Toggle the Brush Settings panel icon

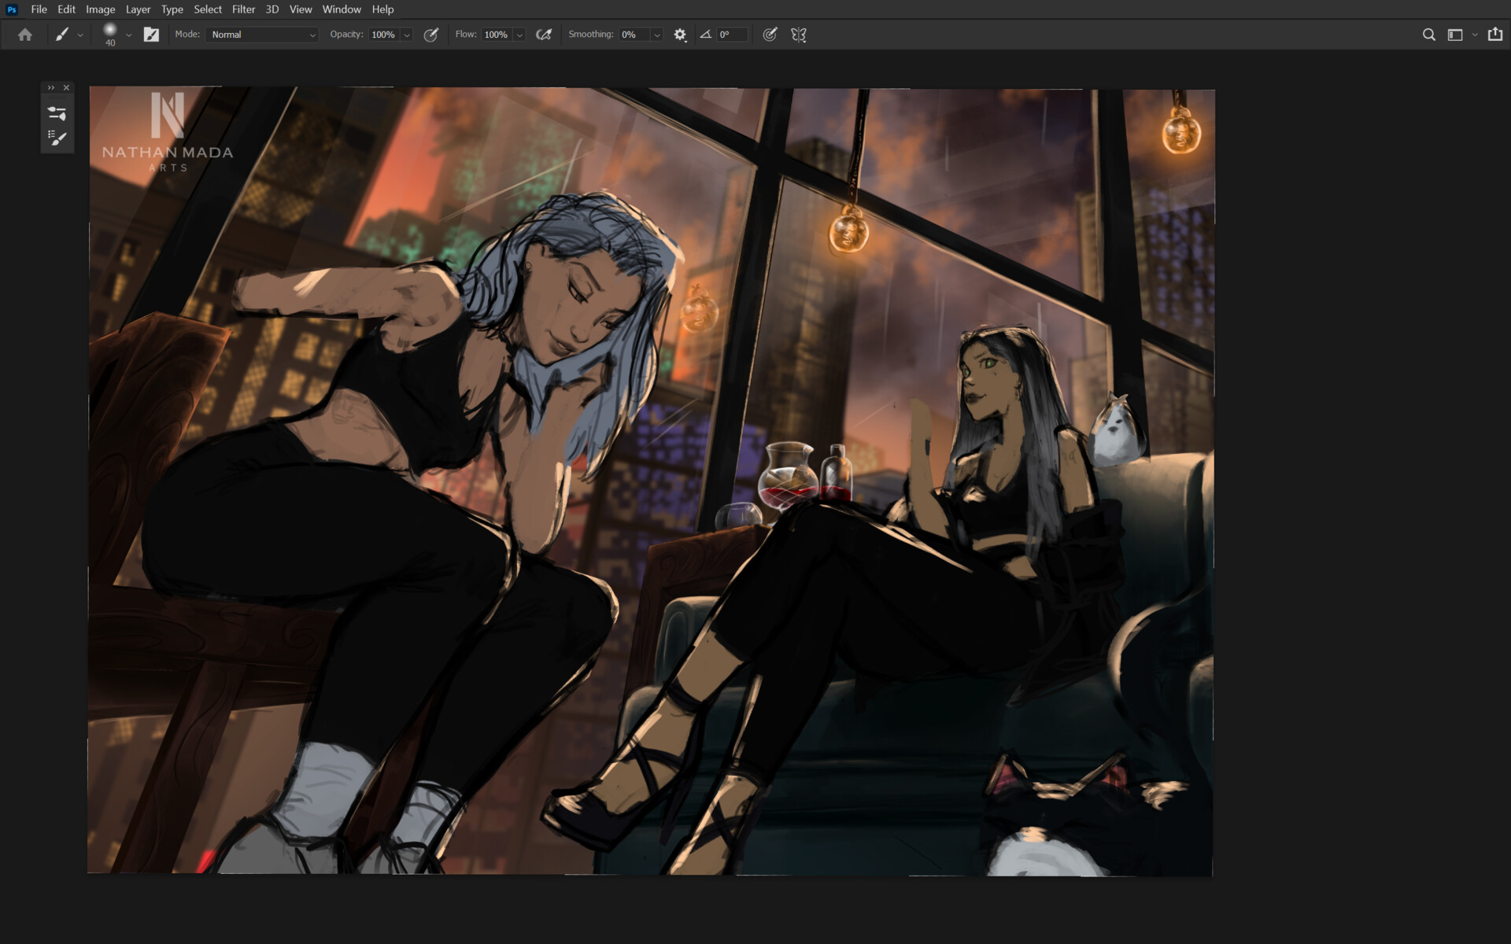coord(151,35)
